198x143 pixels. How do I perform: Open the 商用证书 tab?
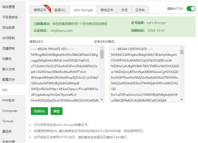pos(40,10)
